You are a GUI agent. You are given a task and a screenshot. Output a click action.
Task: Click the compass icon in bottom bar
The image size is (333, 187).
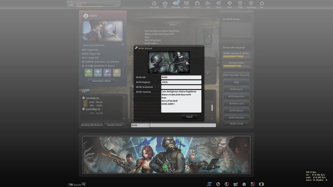tap(218, 184)
